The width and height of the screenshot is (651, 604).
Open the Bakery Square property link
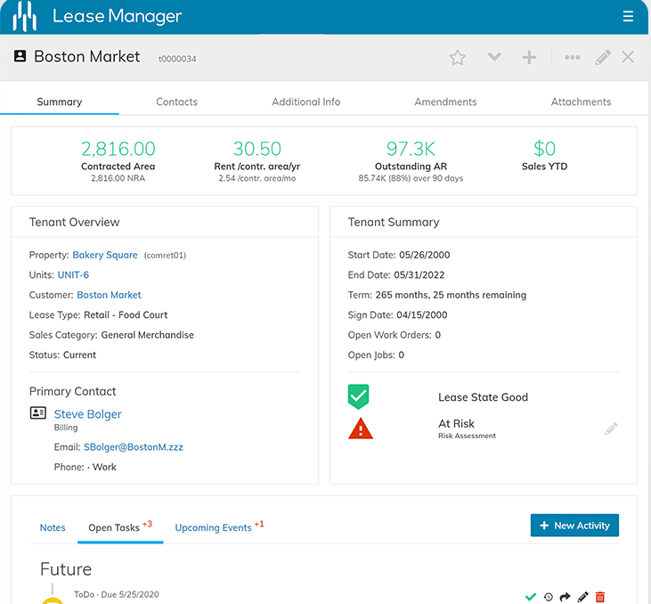(105, 255)
